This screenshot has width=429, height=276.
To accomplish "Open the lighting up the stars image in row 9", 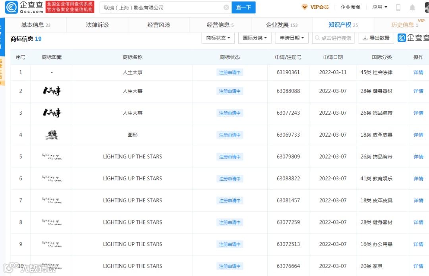I will (x=52, y=244).
